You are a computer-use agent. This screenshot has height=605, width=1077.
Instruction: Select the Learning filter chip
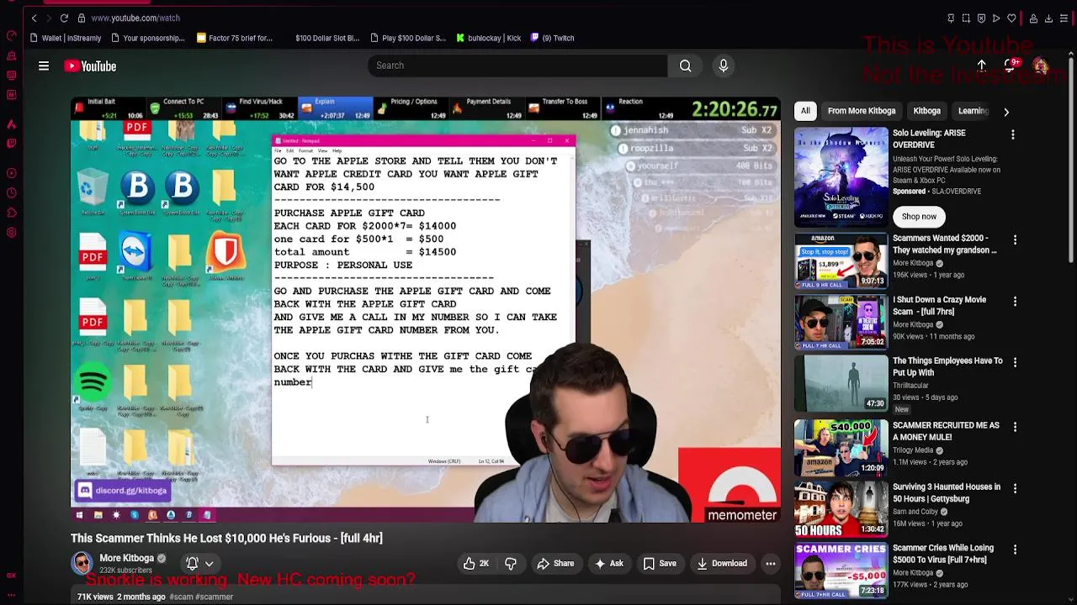point(973,111)
